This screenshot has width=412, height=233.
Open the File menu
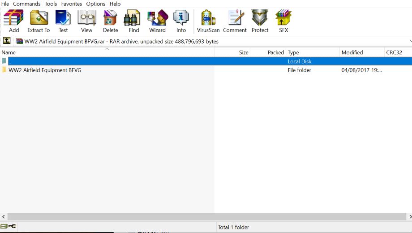tap(5, 4)
